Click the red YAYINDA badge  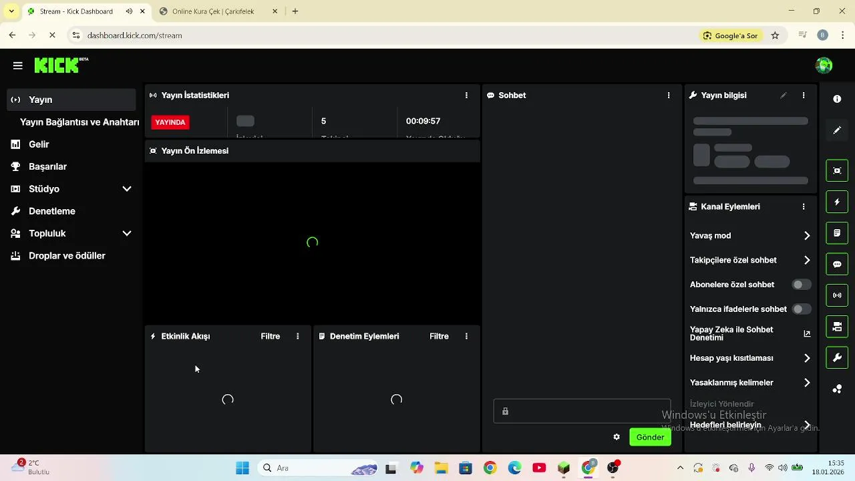click(x=170, y=122)
